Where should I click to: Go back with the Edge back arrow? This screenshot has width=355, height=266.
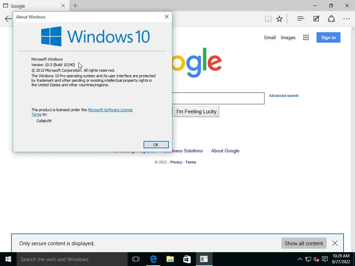pos(8,19)
